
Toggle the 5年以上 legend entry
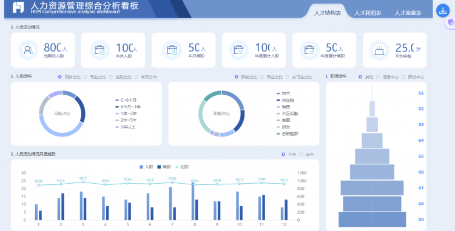[x=125, y=127]
